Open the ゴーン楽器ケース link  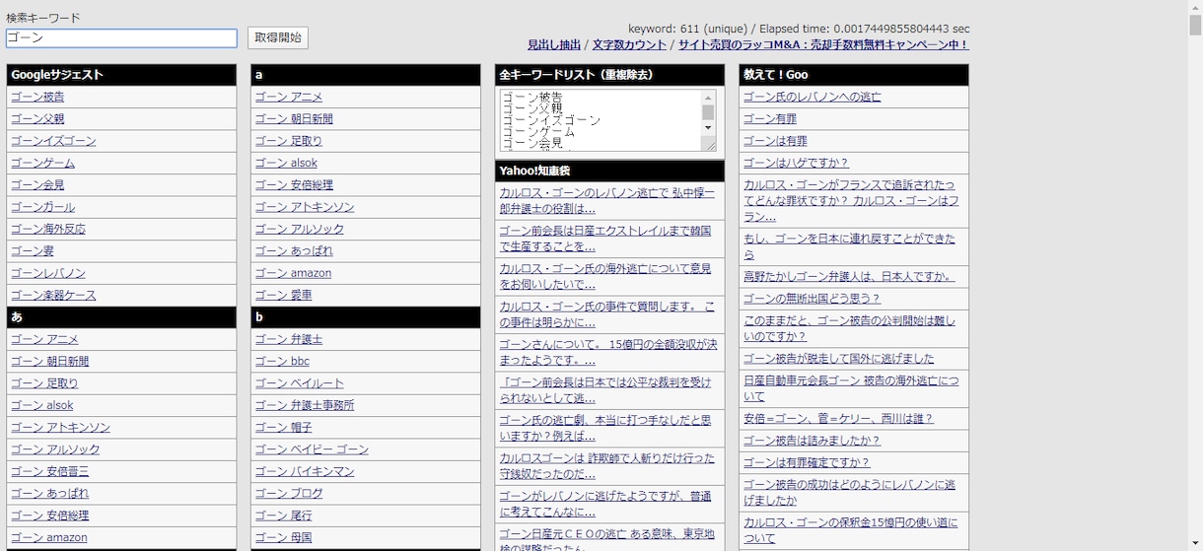[x=53, y=295]
